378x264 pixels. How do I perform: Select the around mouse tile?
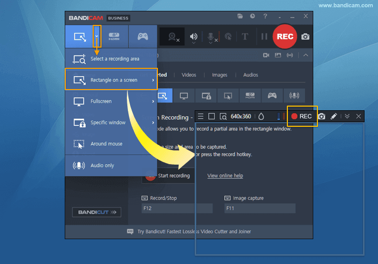[x=228, y=95]
